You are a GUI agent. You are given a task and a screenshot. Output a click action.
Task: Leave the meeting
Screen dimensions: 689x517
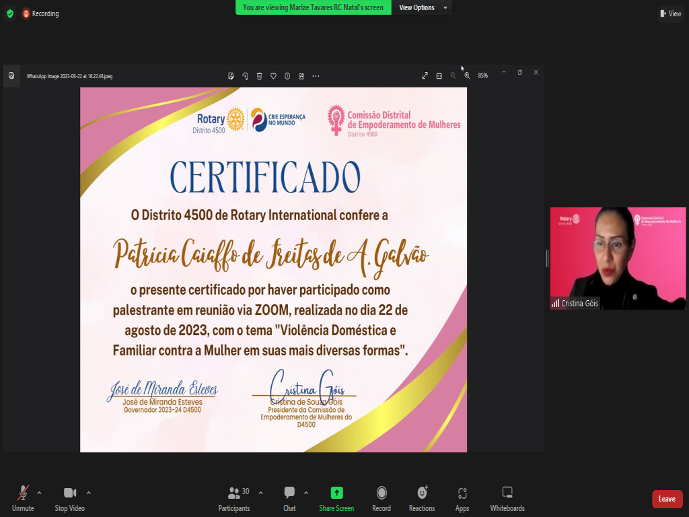[667, 499]
